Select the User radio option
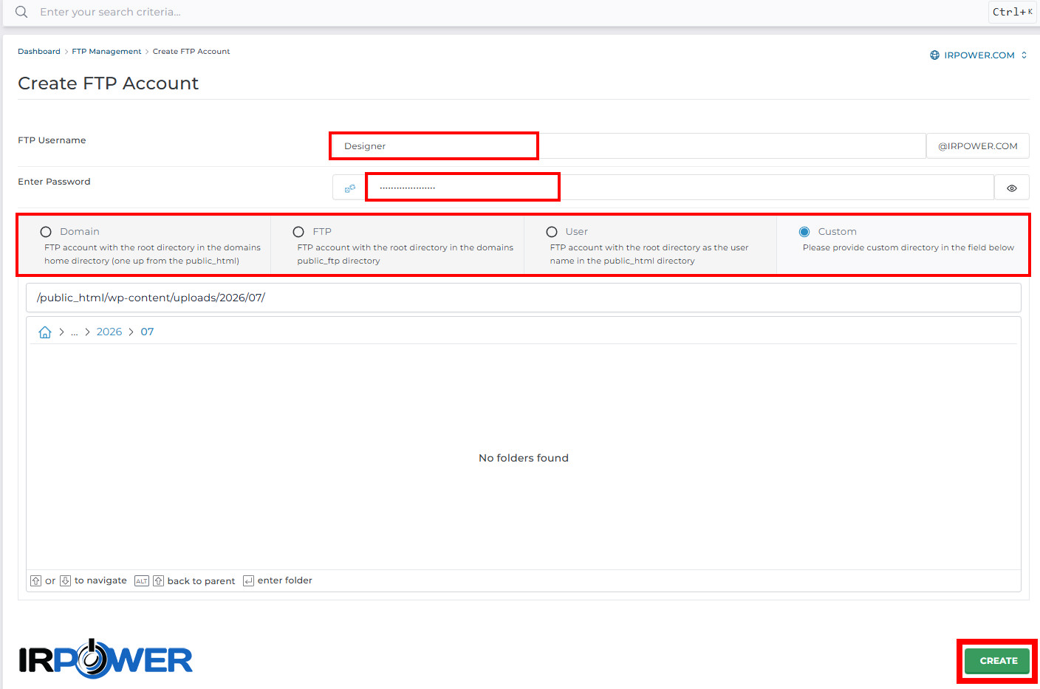This screenshot has width=1040, height=689. pos(552,232)
